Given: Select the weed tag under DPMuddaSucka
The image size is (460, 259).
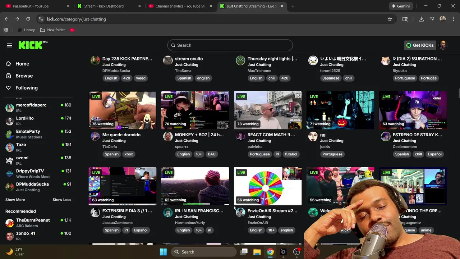Looking at the screenshot, I should (x=141, y=78).
